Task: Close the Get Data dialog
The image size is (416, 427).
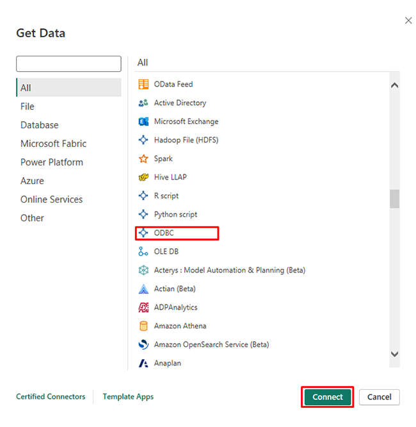Action: tap(408, 21)
